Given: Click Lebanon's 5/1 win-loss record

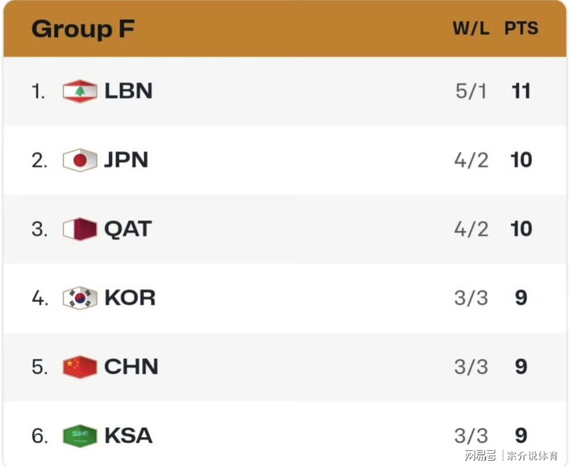Looking at the screenshot, I should (x=471, y=91).
